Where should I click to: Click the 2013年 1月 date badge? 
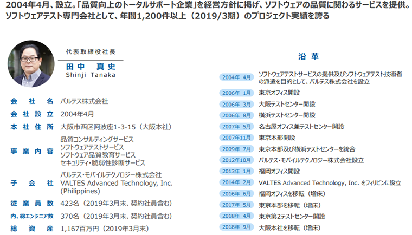pos(236,172)
